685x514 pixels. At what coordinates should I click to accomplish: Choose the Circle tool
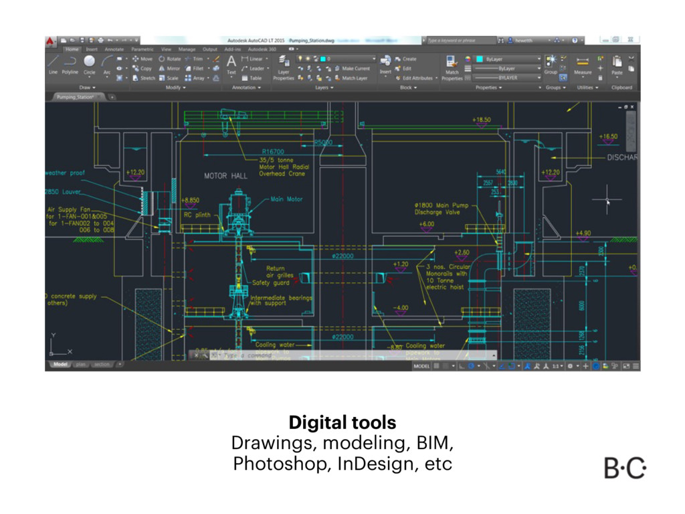point(89,65)
